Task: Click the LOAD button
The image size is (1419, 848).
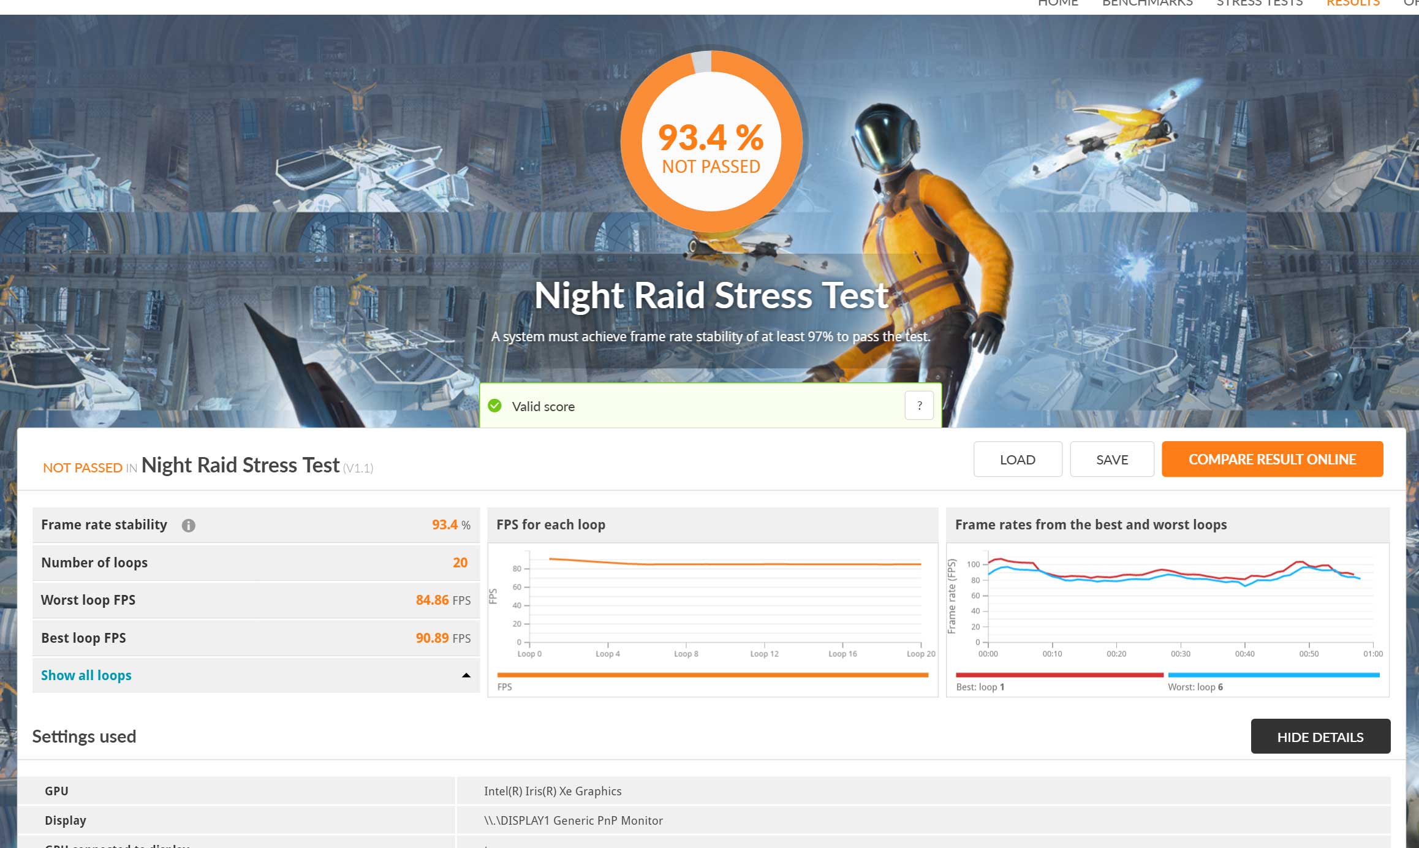Action: tap(1018, 459)
